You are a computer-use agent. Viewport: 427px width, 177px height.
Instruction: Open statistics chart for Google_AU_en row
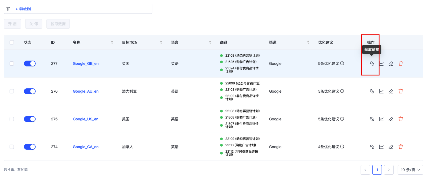pos(381,91)
